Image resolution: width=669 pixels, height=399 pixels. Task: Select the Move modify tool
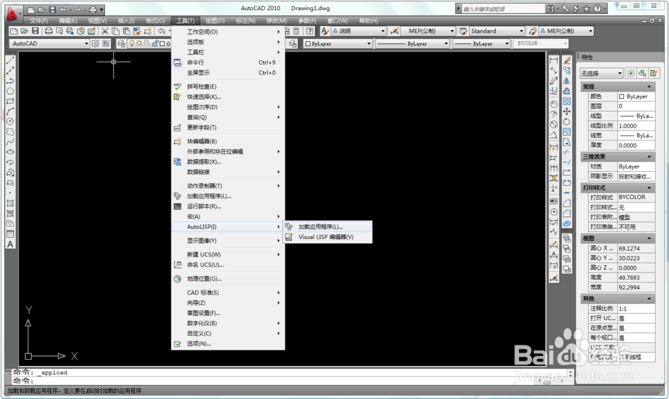pos(567,111)
